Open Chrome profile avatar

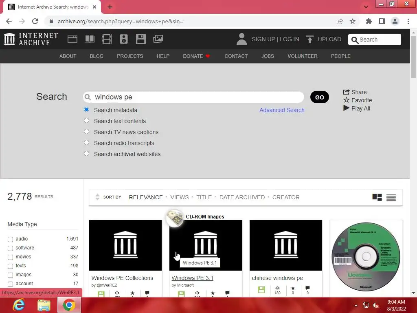point(395,21)
